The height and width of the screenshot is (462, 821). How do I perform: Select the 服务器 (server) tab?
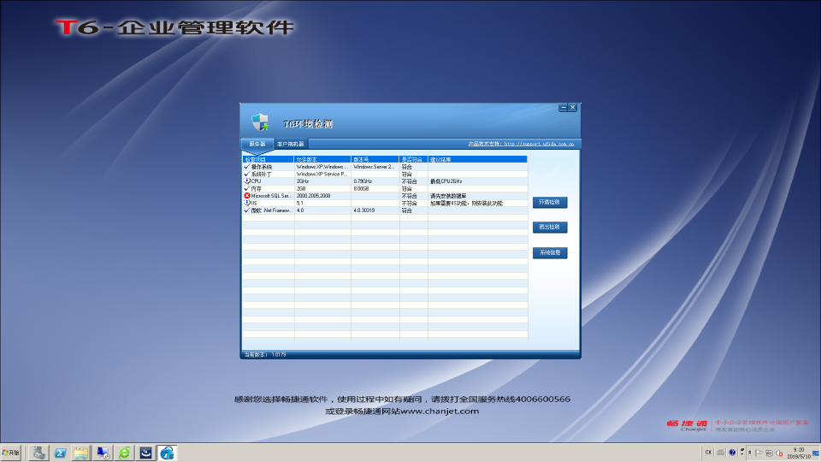(x=257, y=144)
